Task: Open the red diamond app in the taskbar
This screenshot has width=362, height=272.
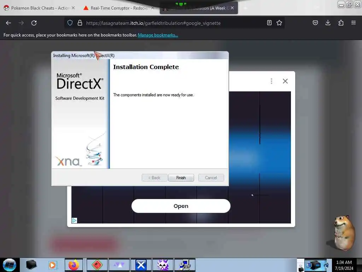Action: [97, 265]
